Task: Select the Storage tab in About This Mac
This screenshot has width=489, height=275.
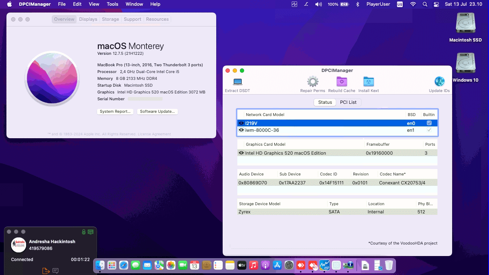Action: tap(110, 19)
